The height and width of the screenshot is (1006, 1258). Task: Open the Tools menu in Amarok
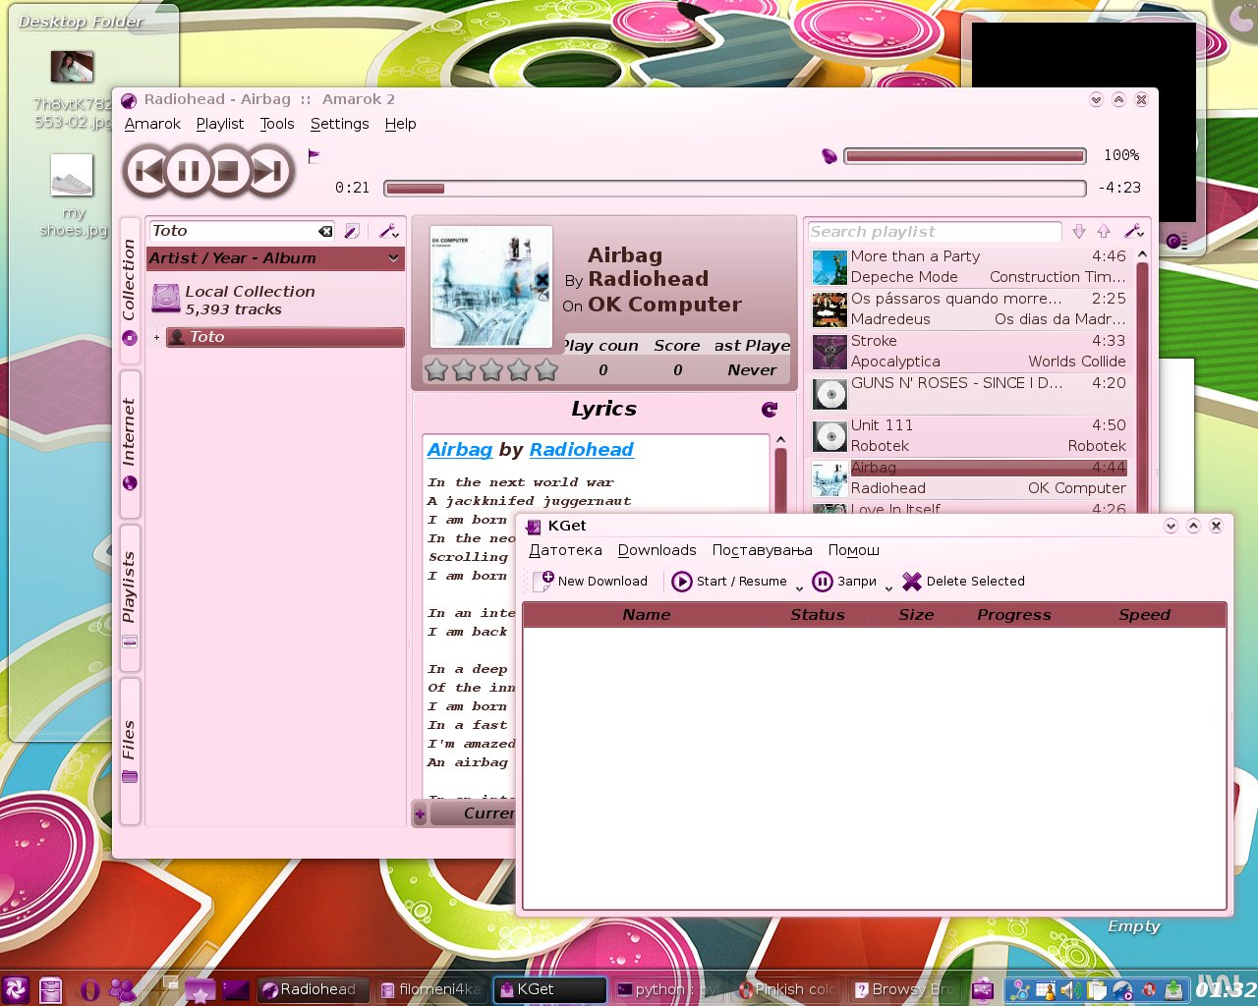(x=277, y=124)
